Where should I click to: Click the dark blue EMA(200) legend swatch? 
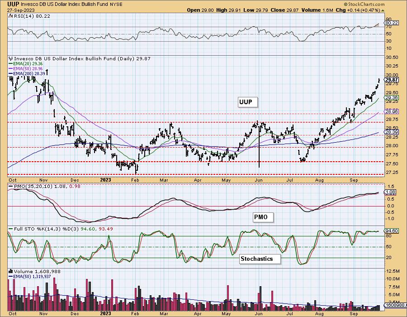point(11,74)
